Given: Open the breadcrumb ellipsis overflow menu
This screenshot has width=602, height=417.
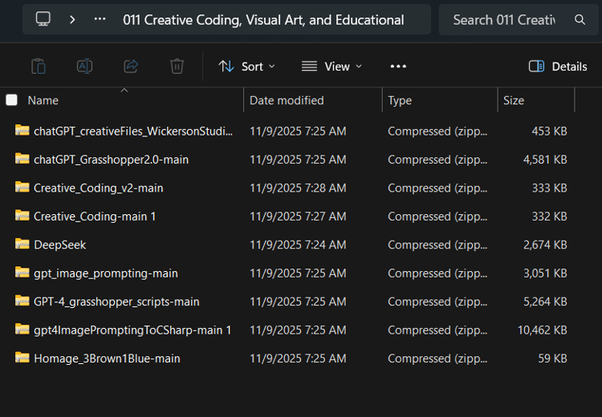Looking at the screenshot, I should pos(100,19).
